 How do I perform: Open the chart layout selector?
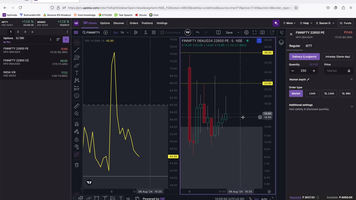coord(218,32)
